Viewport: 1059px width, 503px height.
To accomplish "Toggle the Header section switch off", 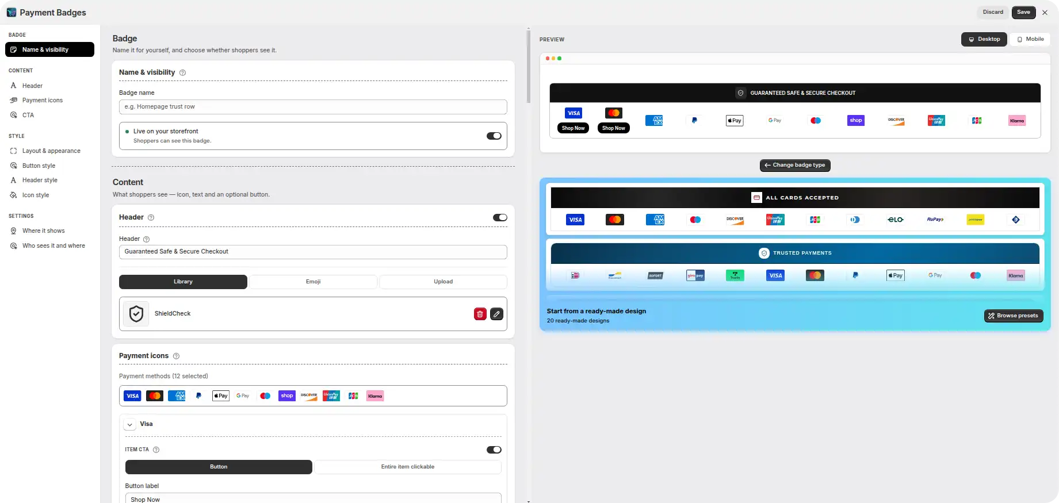I will (500, 218).
